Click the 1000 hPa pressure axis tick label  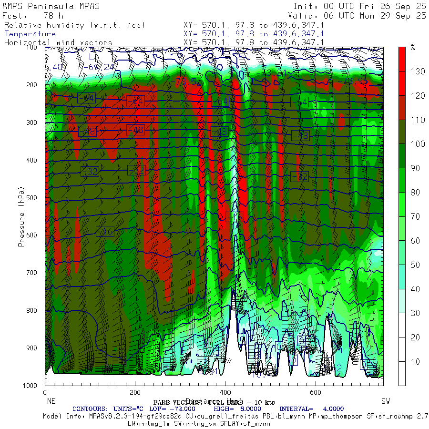(30, 386)
